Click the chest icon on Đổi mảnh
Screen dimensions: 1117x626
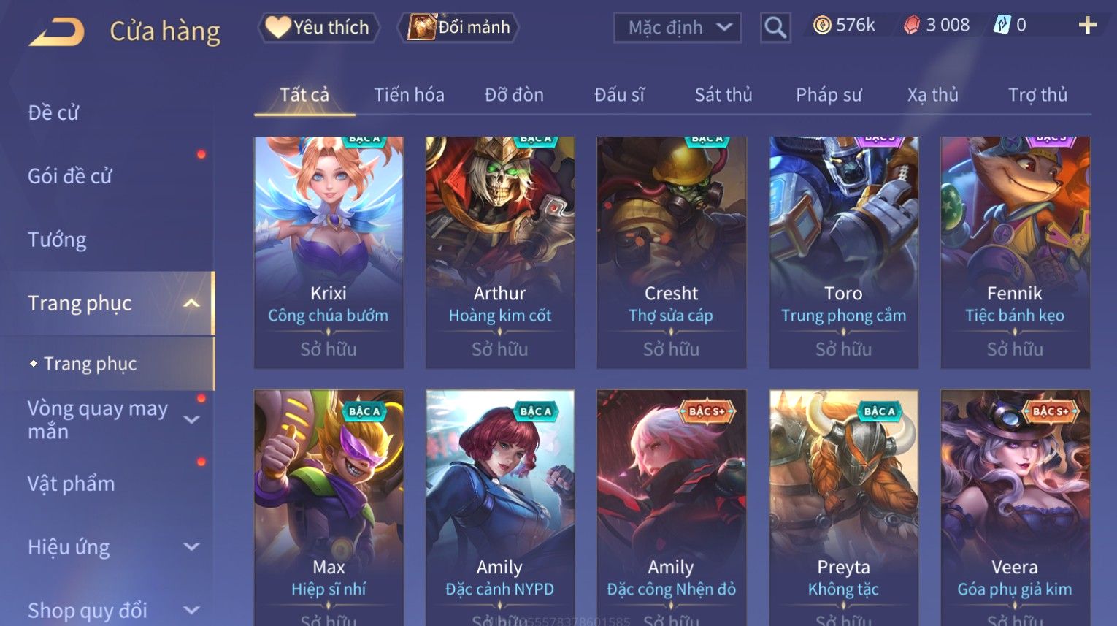(421, 27)
